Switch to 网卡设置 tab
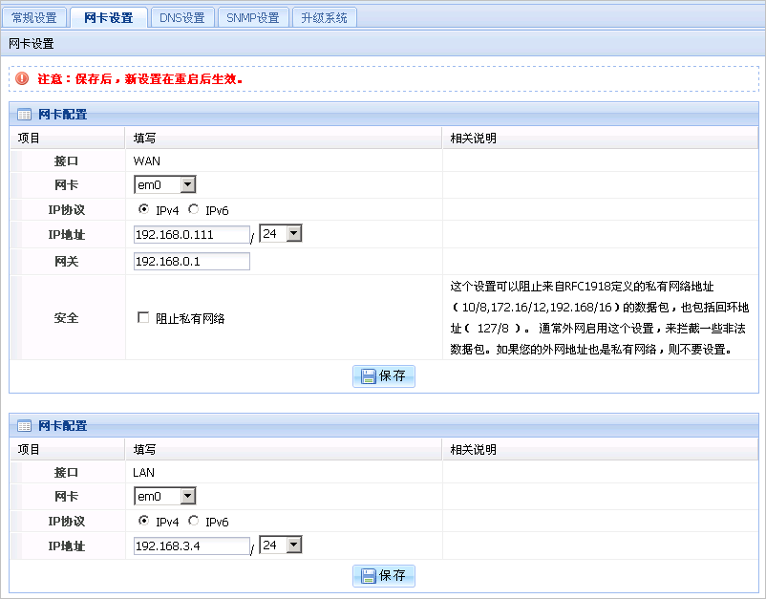 point(109,18)
